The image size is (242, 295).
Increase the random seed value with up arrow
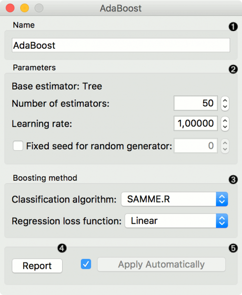click(x=225, y=143)
